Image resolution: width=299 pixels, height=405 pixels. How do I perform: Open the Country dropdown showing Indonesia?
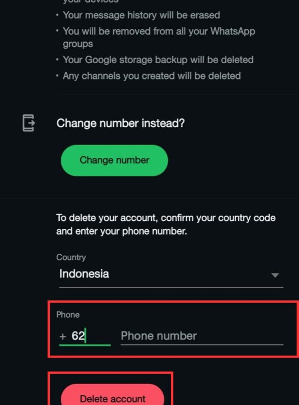tap(171, 275)
